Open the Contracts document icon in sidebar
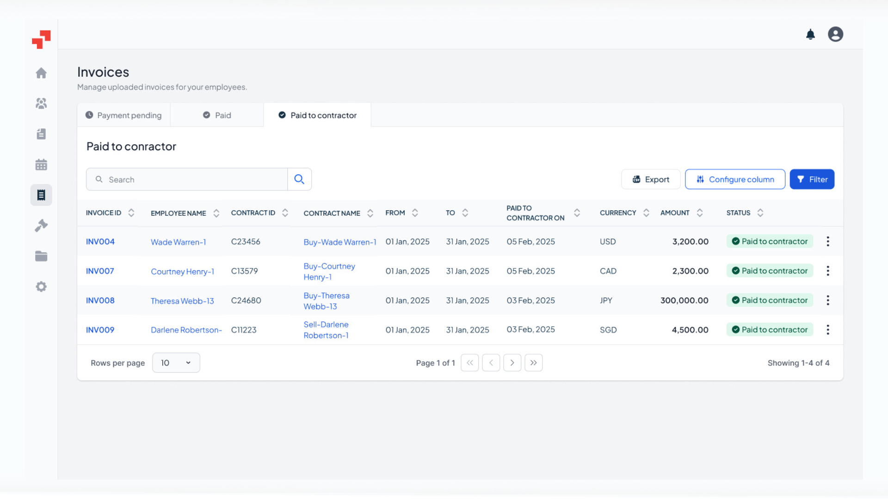 [x=41, y=134]
